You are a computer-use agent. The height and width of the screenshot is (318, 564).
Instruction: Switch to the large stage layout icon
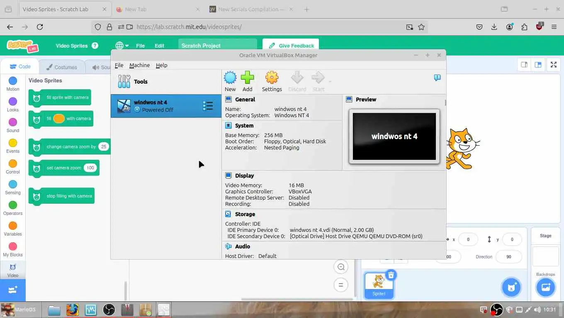538,65
